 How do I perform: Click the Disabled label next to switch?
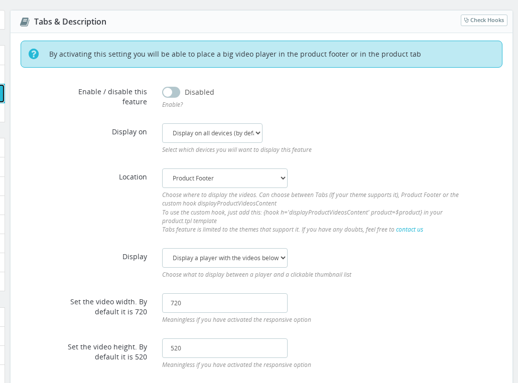point(199,92)
